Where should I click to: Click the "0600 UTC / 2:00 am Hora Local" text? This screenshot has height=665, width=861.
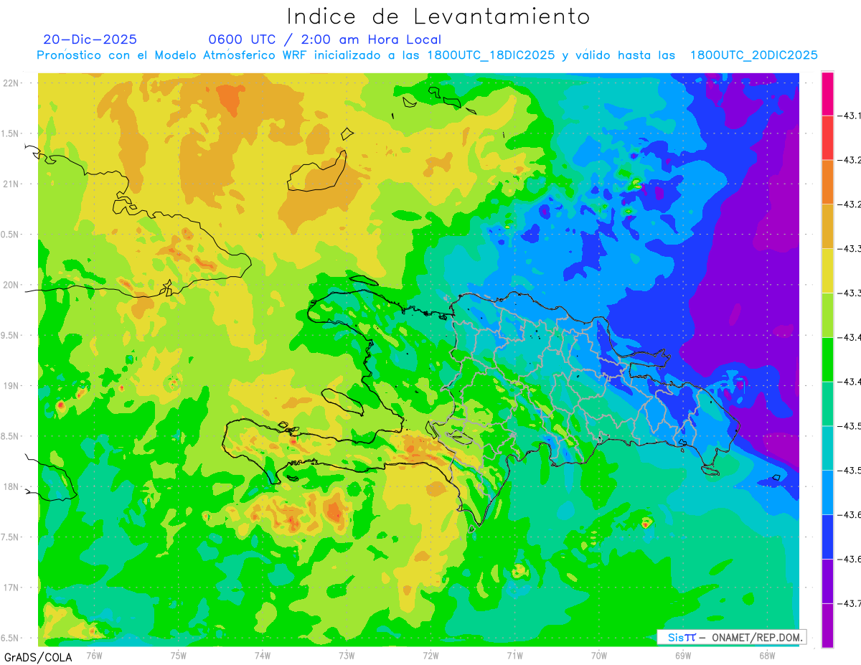pos(324,39)
